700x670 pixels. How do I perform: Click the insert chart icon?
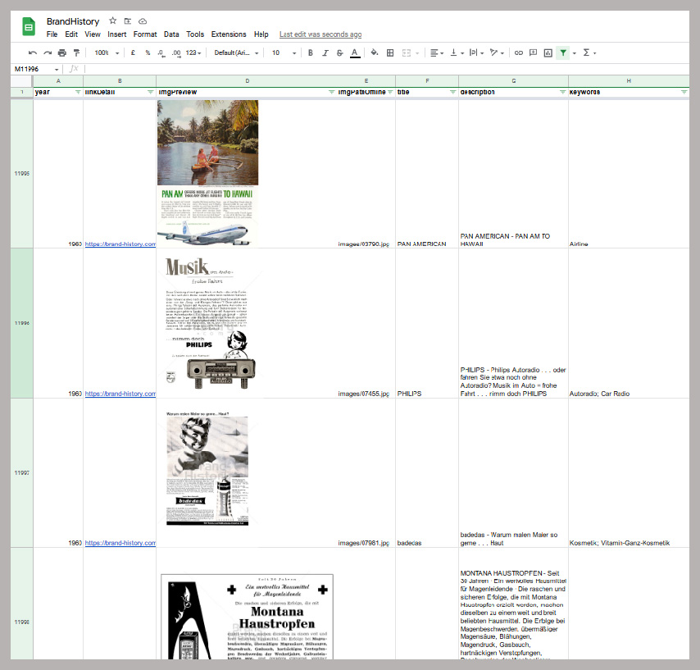point(548,52)
